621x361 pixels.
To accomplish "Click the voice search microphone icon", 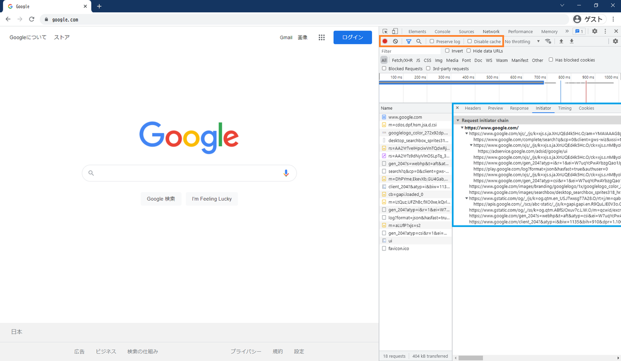I will [286, 173].
